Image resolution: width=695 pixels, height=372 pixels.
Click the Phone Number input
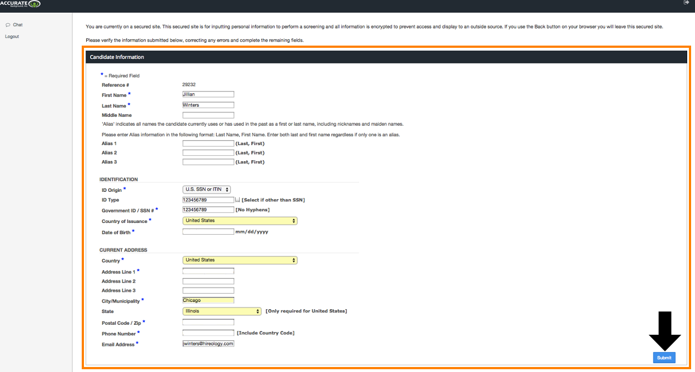(209, 333)
